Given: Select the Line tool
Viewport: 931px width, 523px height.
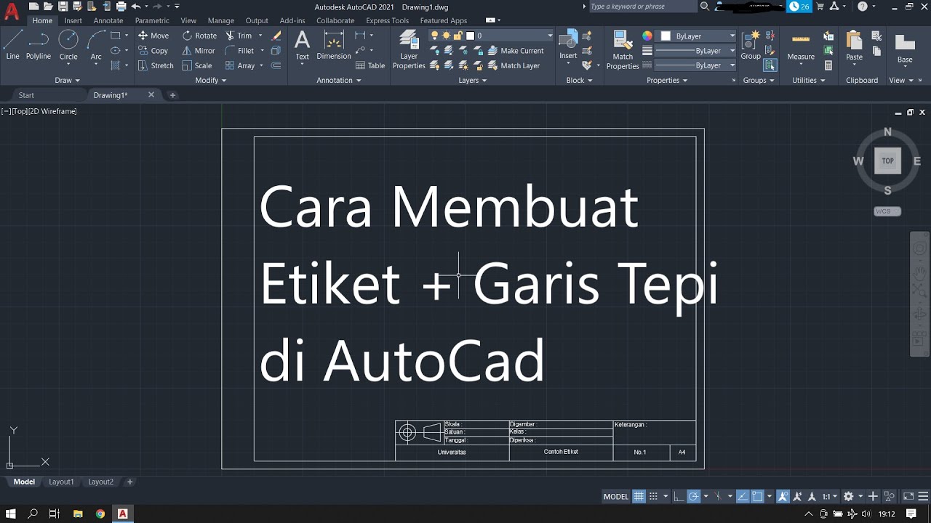Looking at the screenshot, I should tap(12, 45).
